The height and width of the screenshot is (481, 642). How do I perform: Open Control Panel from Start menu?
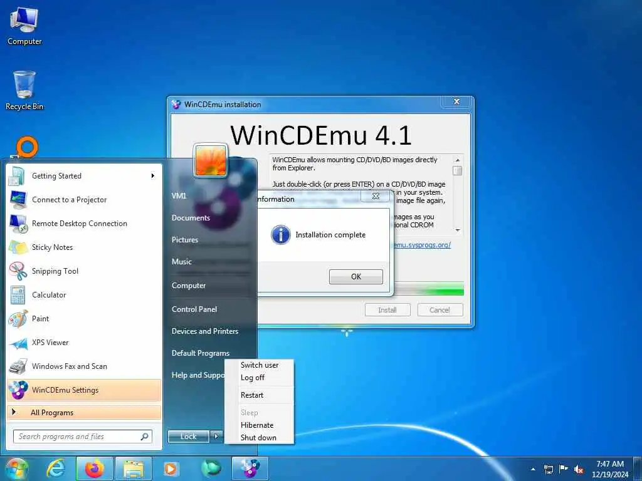194,309
